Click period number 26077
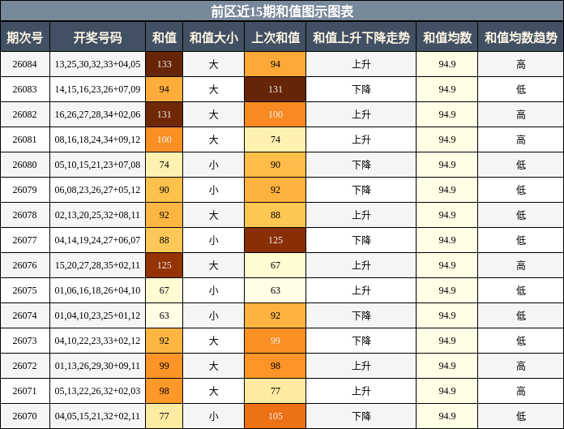 25,240
